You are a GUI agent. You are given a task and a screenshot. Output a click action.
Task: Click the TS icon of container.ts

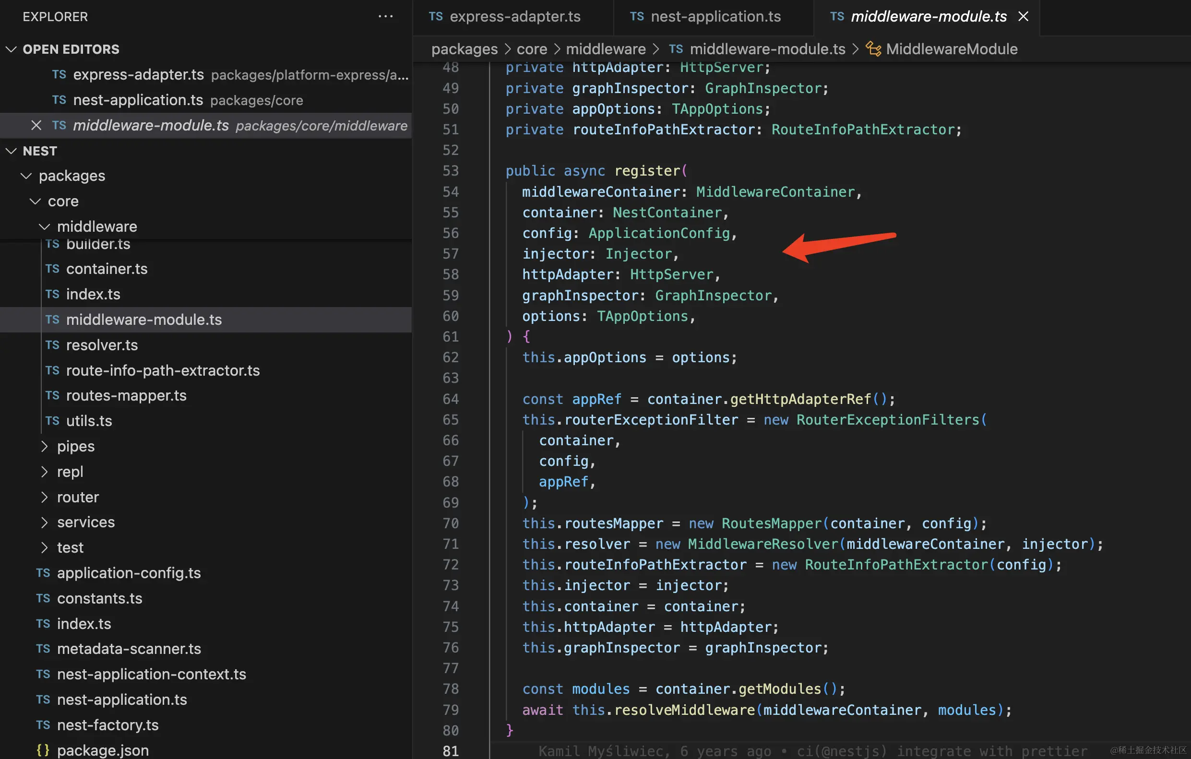pyautogui.click(x=52, y=269)
